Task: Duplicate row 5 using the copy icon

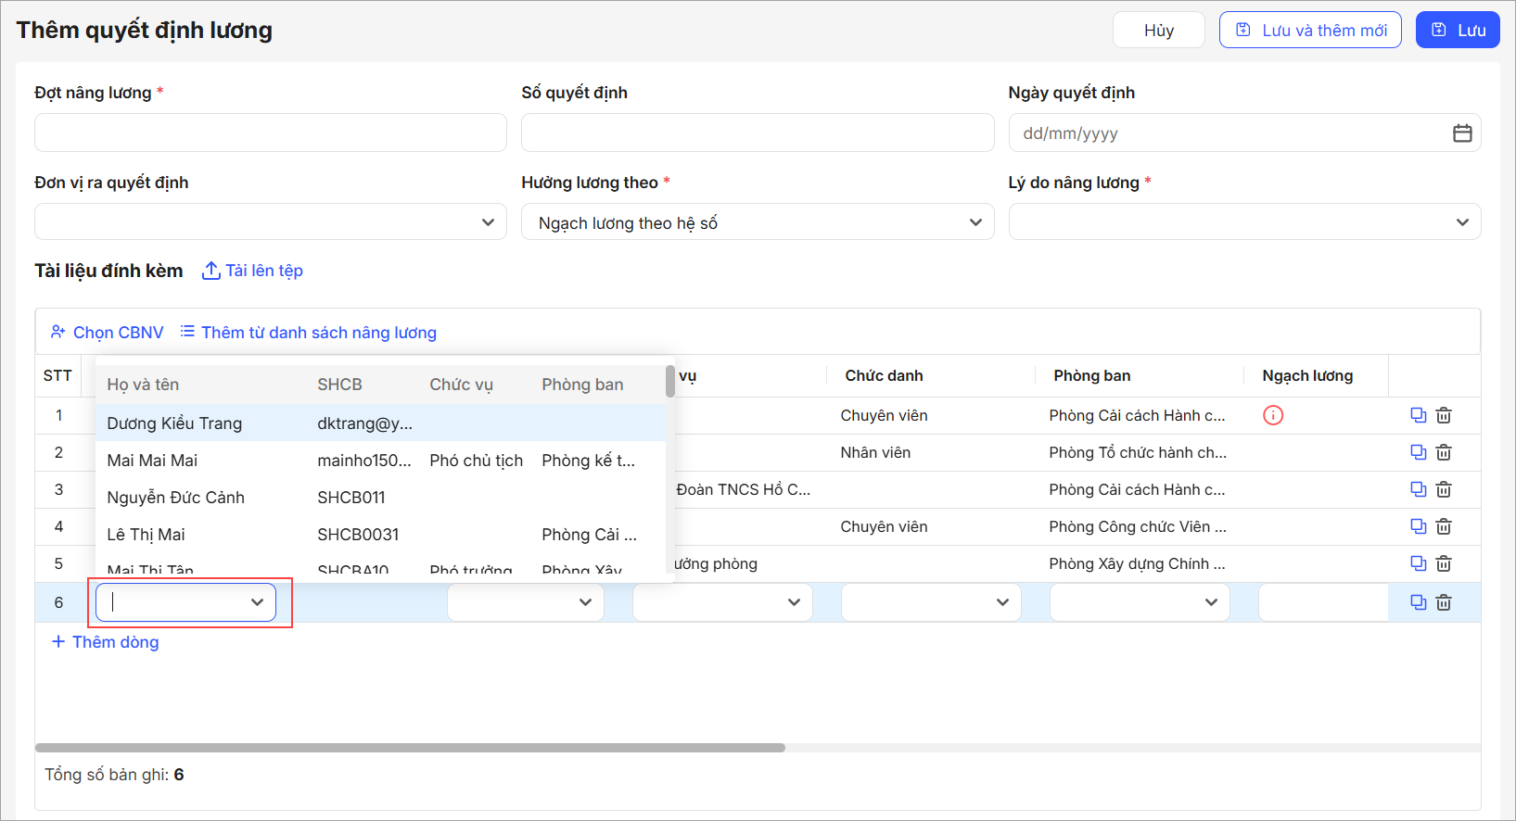Action: coord(1418,563)
